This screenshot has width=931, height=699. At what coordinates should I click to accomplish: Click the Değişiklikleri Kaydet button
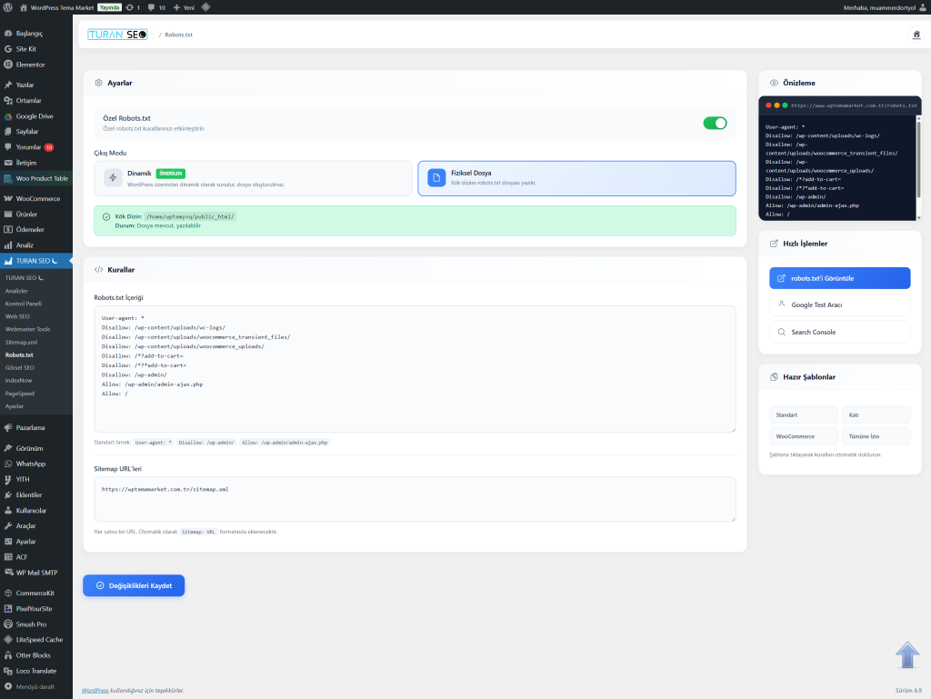click(x=134, y=585)
